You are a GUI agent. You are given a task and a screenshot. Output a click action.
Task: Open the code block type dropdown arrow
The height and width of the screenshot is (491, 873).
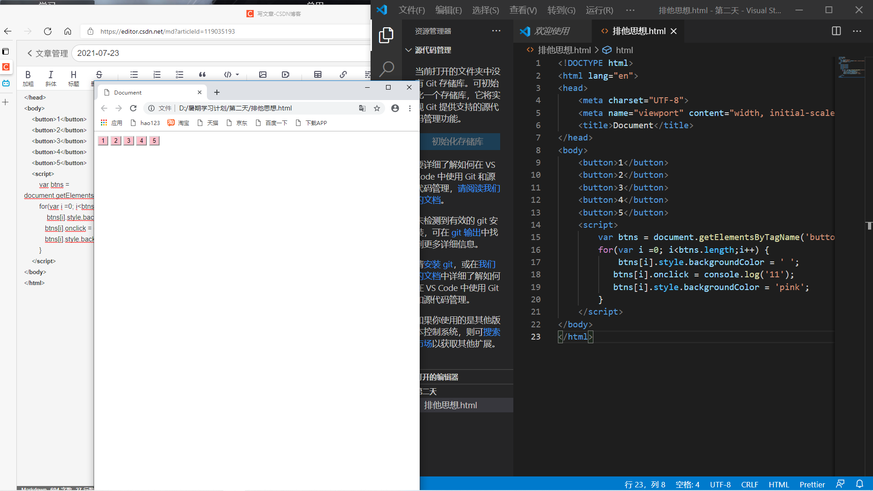[237, 75]
